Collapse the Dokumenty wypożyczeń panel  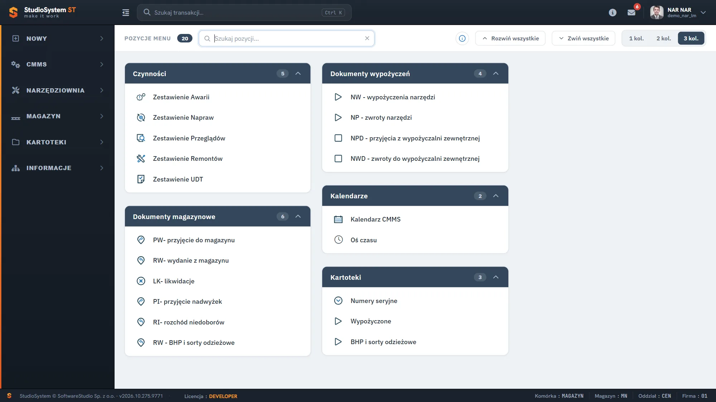point(496,74)
